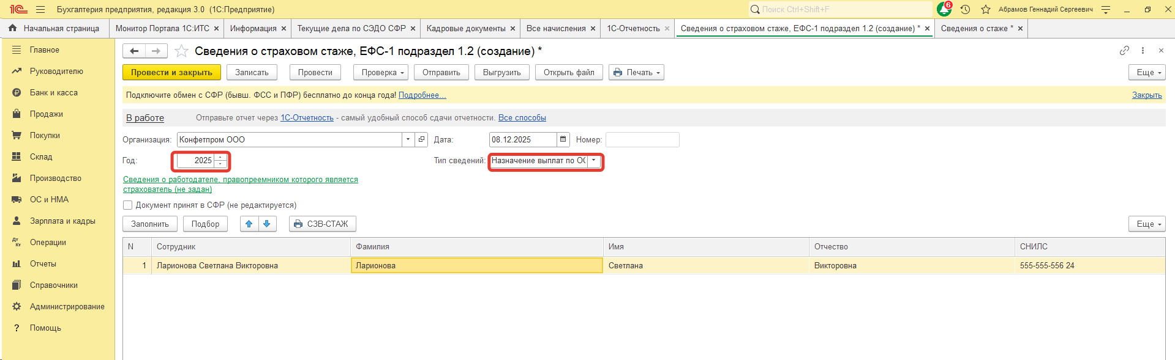This screenshot has width=1175, height=360.
Task: Click the favorites star next to document title
Action: point(181,51)
